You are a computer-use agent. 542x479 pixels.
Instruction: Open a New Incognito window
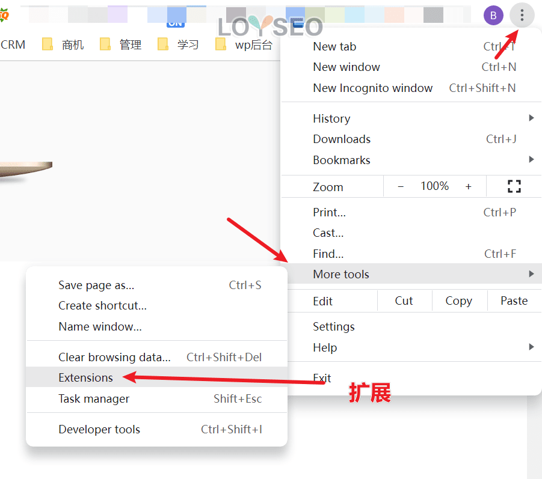[x=372, y=88]
